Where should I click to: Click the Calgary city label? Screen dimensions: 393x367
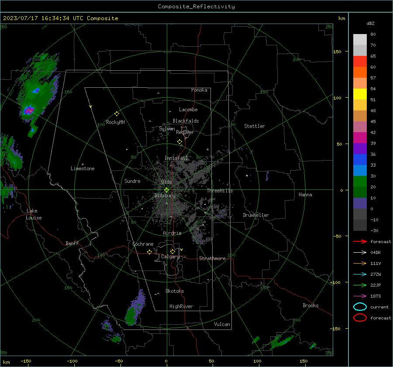coord(170,257)
